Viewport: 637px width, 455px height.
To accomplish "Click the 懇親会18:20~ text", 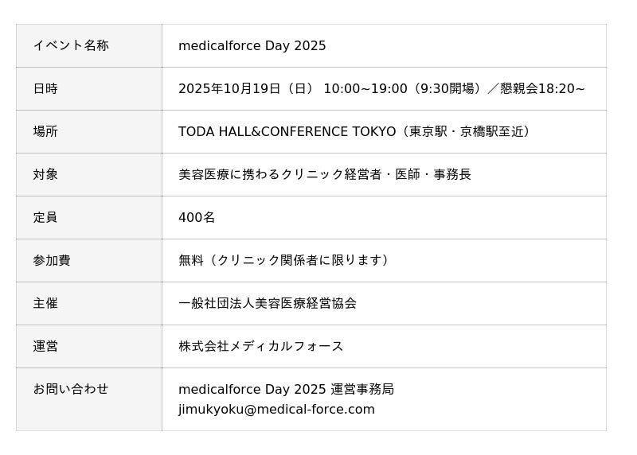I will pos(542,88).
